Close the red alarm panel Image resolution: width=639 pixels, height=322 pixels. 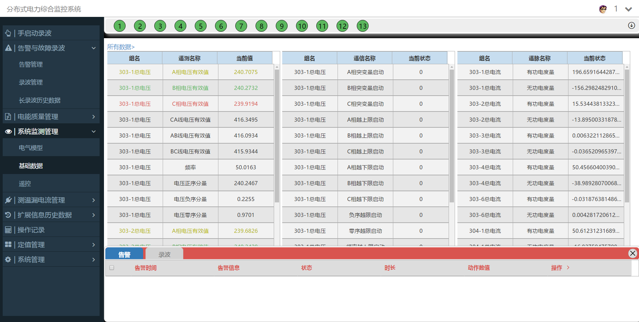click(x=633, y=253)
